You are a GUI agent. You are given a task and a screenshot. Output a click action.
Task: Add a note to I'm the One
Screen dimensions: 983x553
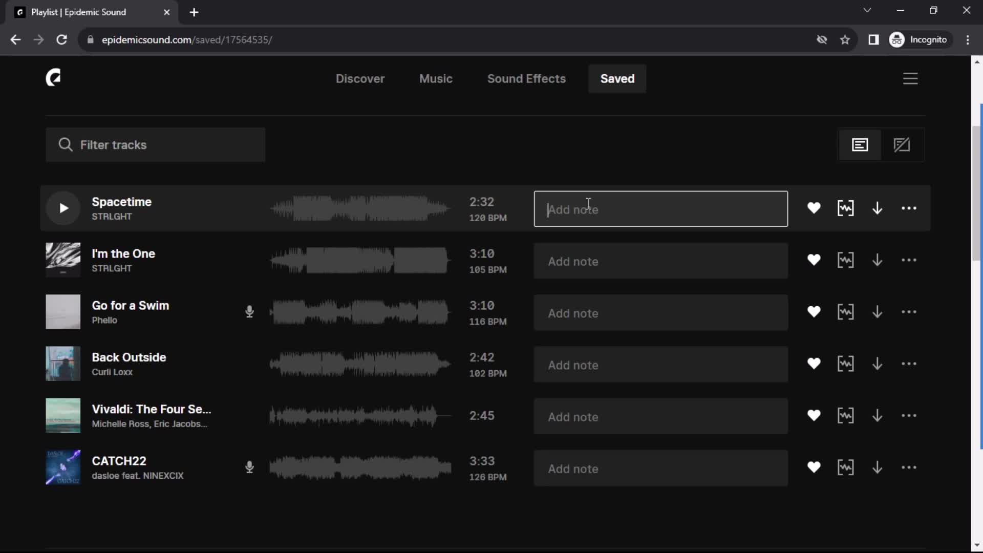660,261
